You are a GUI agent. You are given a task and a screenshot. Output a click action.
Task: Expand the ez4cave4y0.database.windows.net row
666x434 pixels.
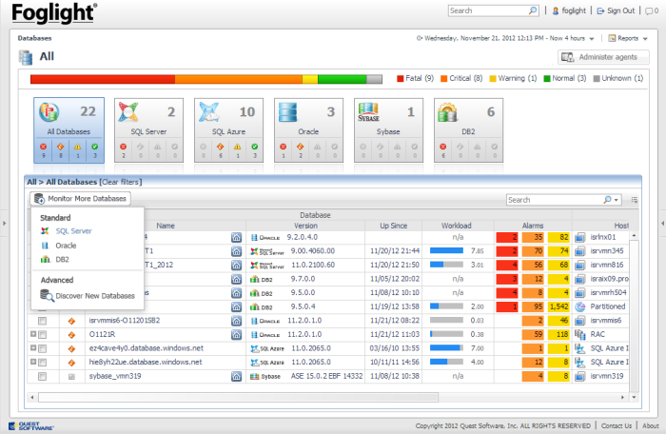(33, 347)
